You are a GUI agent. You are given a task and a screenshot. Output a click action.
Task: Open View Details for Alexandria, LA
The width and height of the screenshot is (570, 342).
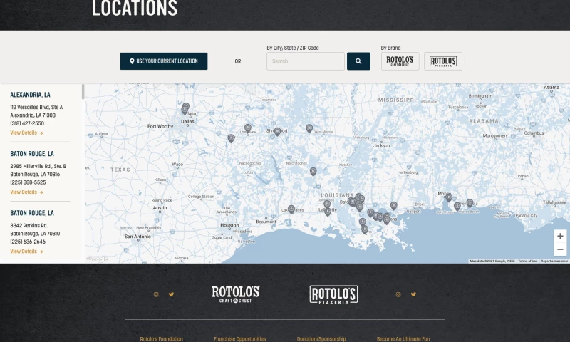pyautogui.click(x=26, y=133)
